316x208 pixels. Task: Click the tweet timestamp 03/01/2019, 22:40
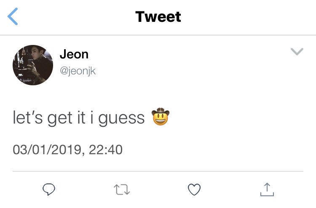68,150
